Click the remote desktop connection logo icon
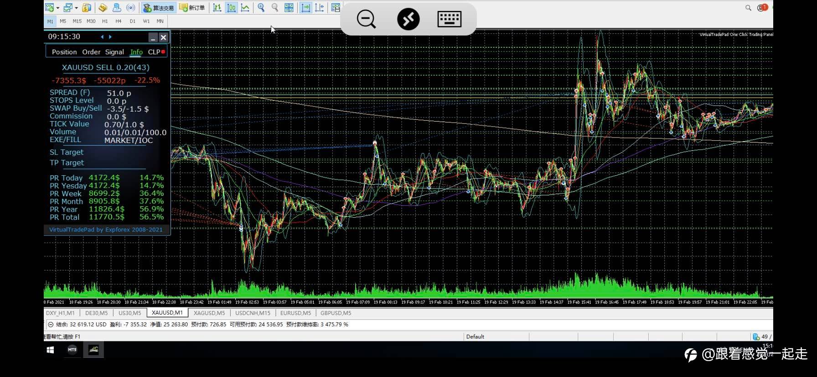 pyautogui.click(x=408, y=19)
